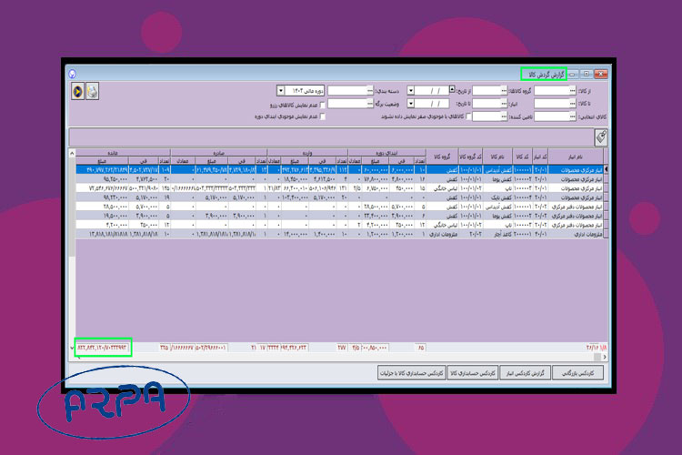Click 'کاردکس حسابداری کالا با جزئیات' button
The height and width of the screenshot is (455, 682).
pyautogui.click(x=407, y=373)
